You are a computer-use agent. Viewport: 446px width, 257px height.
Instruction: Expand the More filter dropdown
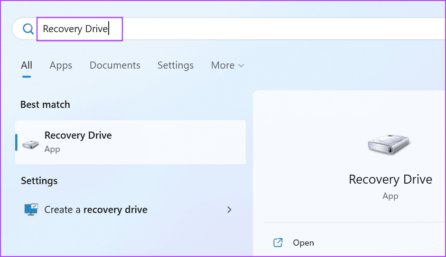pyautogui.click(x=228, y=65)
